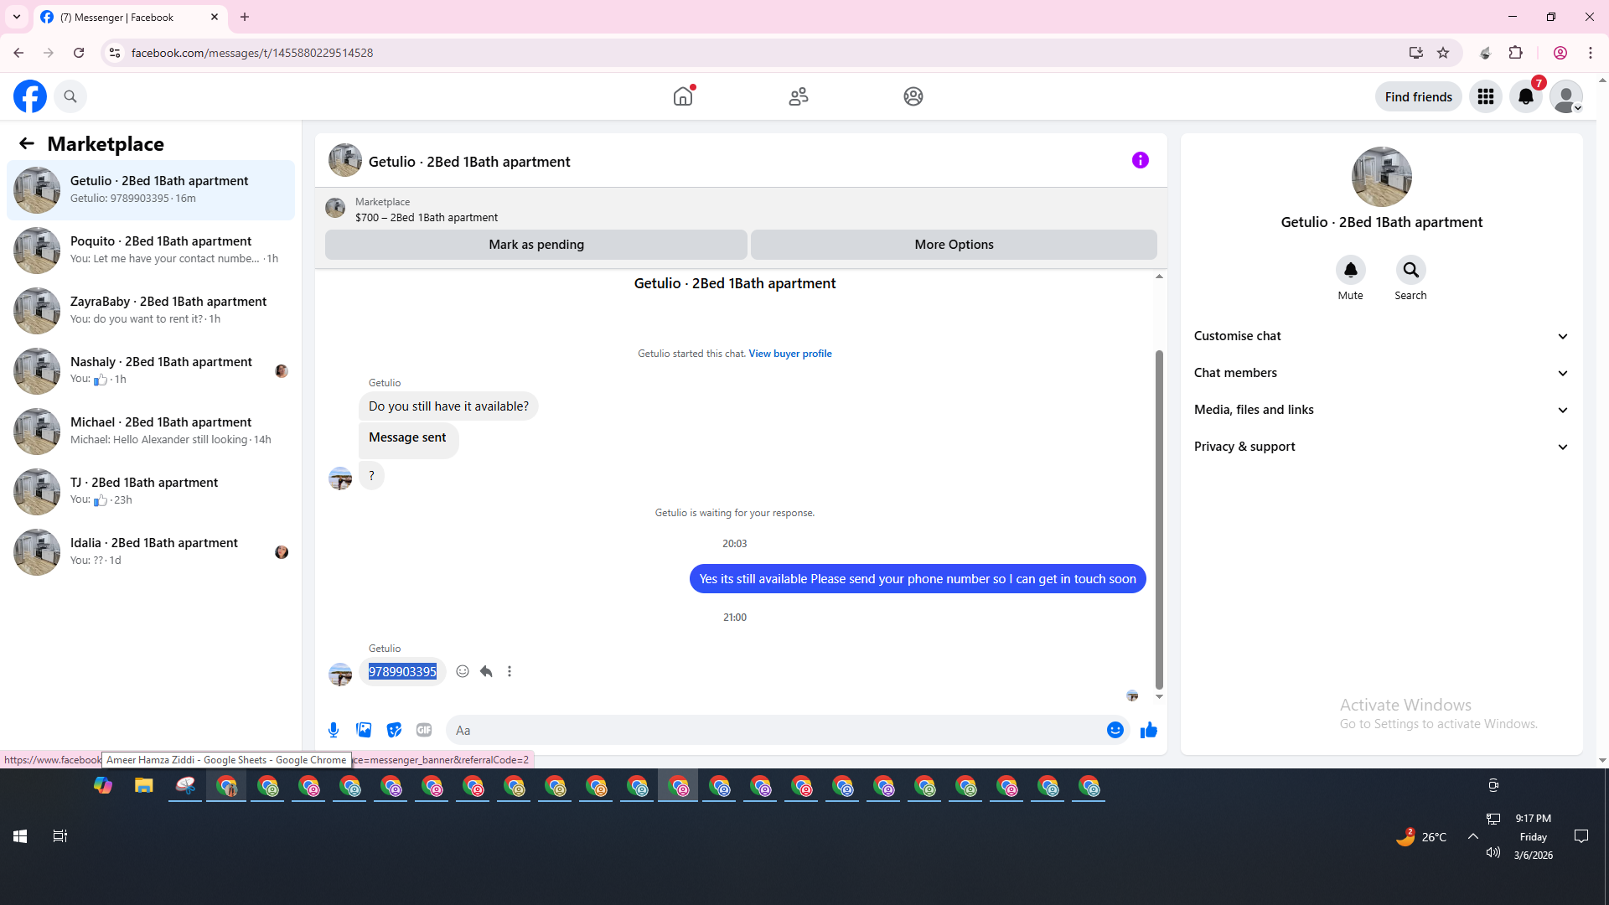The width and height of the screenshot is (1609, 905).
Task: Expand Customise chat section
Action: tap(1381, 336)
